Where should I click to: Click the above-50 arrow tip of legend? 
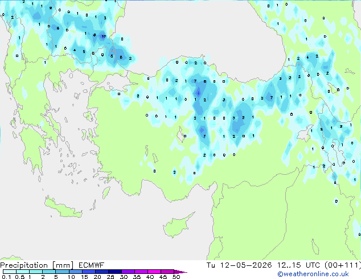(x=180, y=272)
